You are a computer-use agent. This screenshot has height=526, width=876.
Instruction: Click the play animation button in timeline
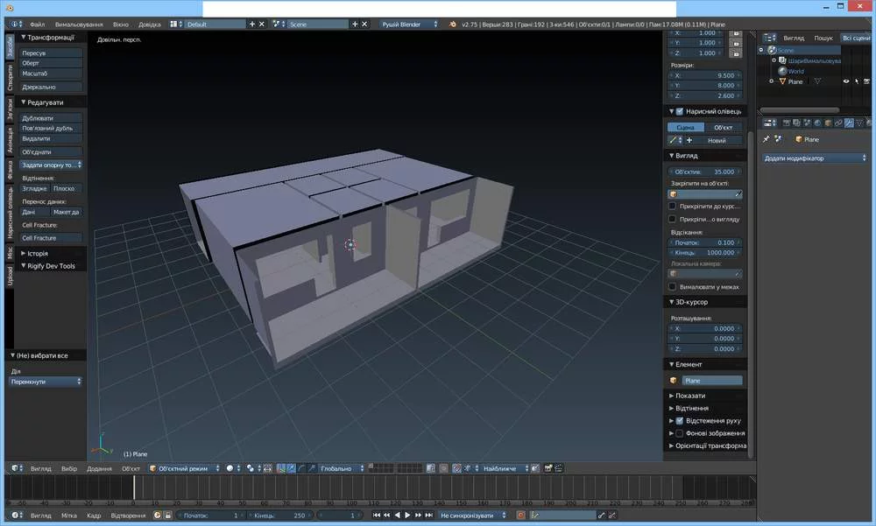[407, 515]
